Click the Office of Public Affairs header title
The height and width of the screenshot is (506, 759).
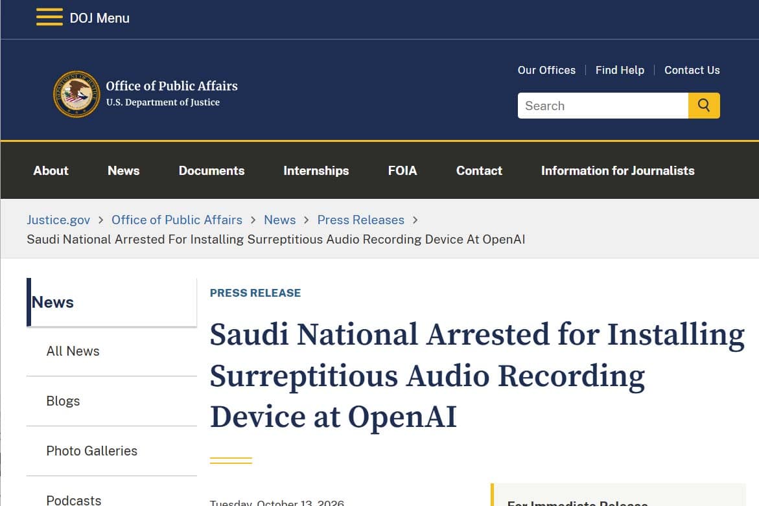pos(172,86)
